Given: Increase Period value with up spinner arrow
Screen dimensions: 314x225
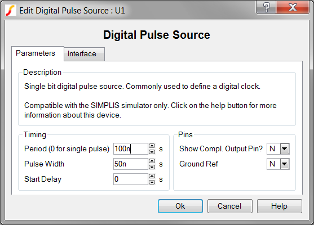Looking at the screenshot, I should (x=152, y=146).
